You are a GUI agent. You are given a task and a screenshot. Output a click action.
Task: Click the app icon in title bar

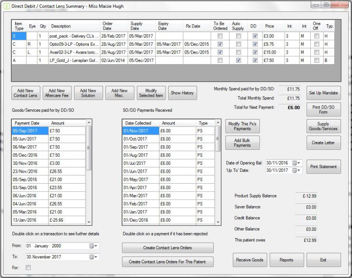(6, 6)
